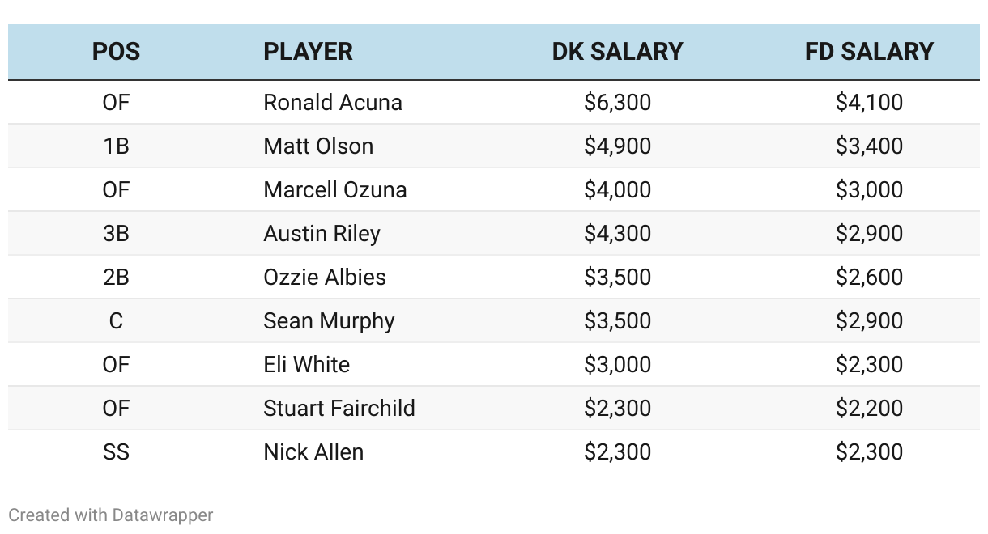Click Ozzie Albies player cell
Image resolution: width=988 pixels, height=534 pixels.
(x=325, y=278)
